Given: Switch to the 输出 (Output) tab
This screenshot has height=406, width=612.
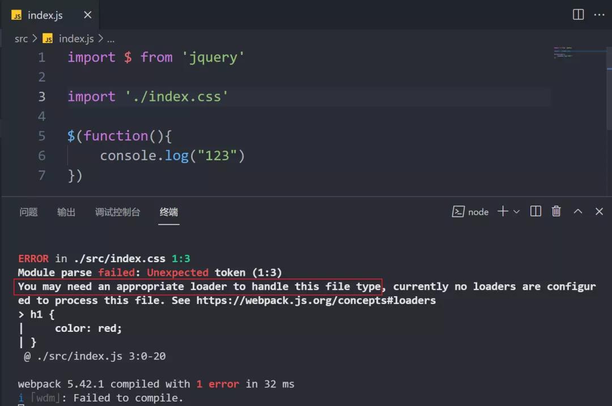Looking at the screenshot, I should [x=66, y=212].
